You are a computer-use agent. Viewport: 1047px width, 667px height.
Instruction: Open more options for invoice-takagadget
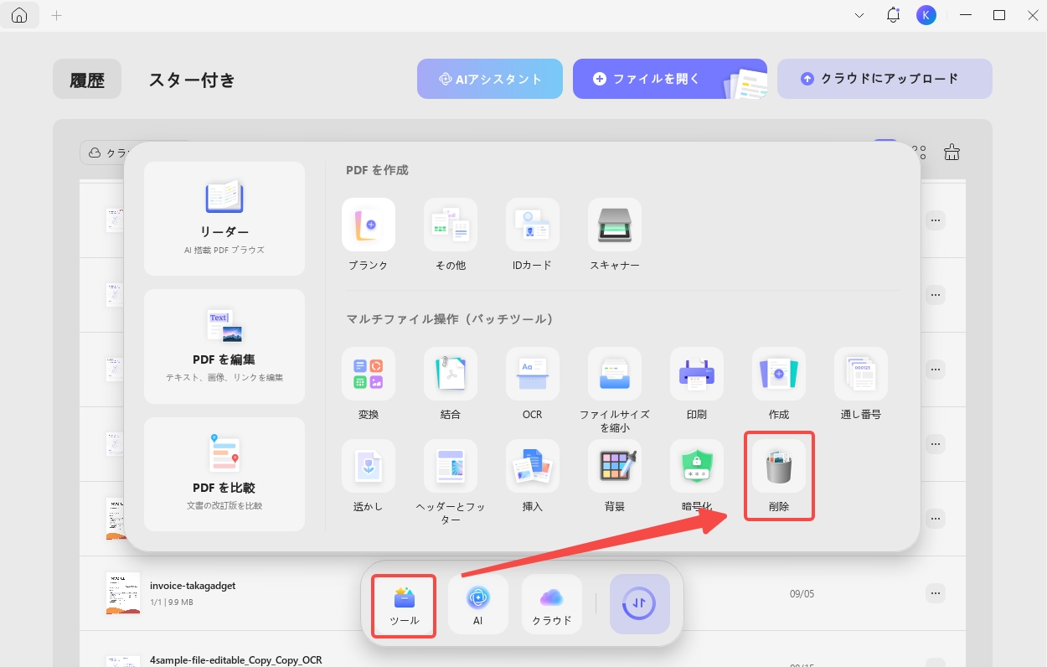click(x=936, y=593)
